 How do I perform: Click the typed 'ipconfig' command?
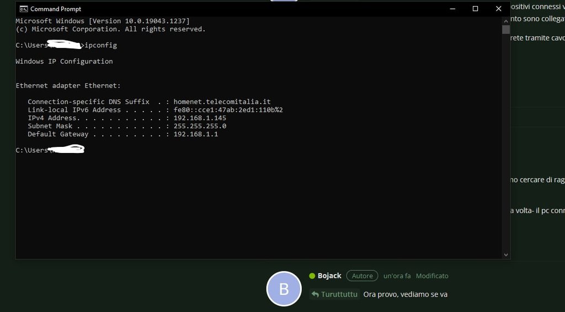pos(100,45)
